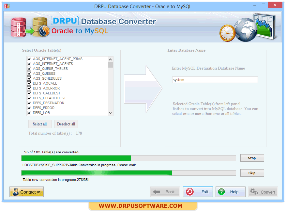This screenshot has height=211, width=286.
Task: Toggle the AQ$_QUEUES checkbox
Action: [x=29, y=73]
